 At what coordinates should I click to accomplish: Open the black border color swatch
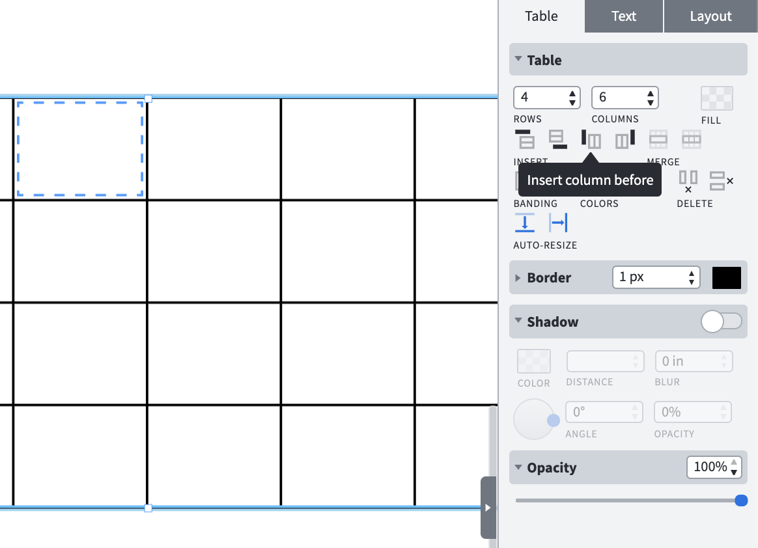pos(727,277)
